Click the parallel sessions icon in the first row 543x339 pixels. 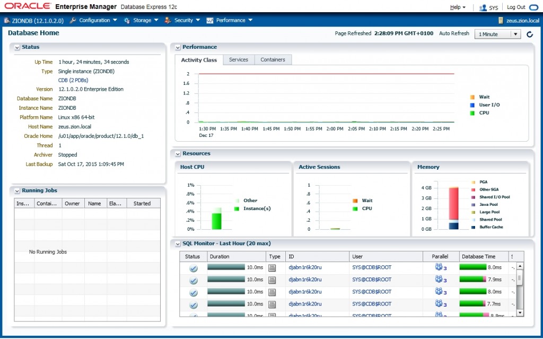pyautogui.click(x=438, y=268)
